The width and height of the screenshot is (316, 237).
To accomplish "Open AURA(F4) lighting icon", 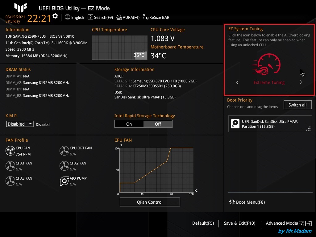I will (x=119, y=17).
